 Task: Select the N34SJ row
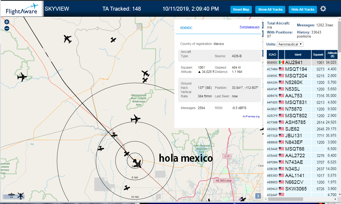click(x=302, y=169)
